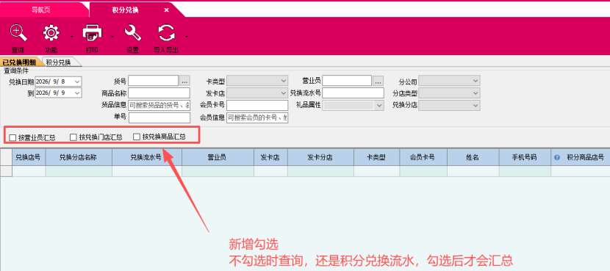The height and width of the screenshot is (271, 610).
Task: Open the 功能 gear icon
Action: click(x=51, y=32)
